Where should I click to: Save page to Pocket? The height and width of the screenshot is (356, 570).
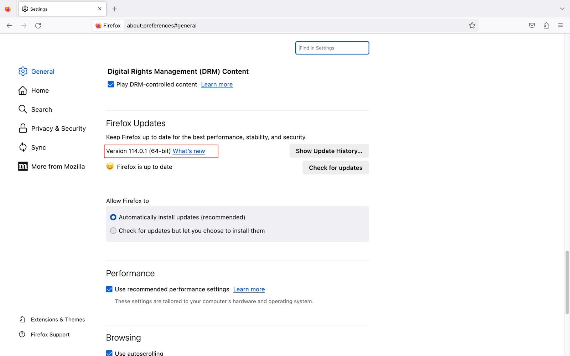532,25
